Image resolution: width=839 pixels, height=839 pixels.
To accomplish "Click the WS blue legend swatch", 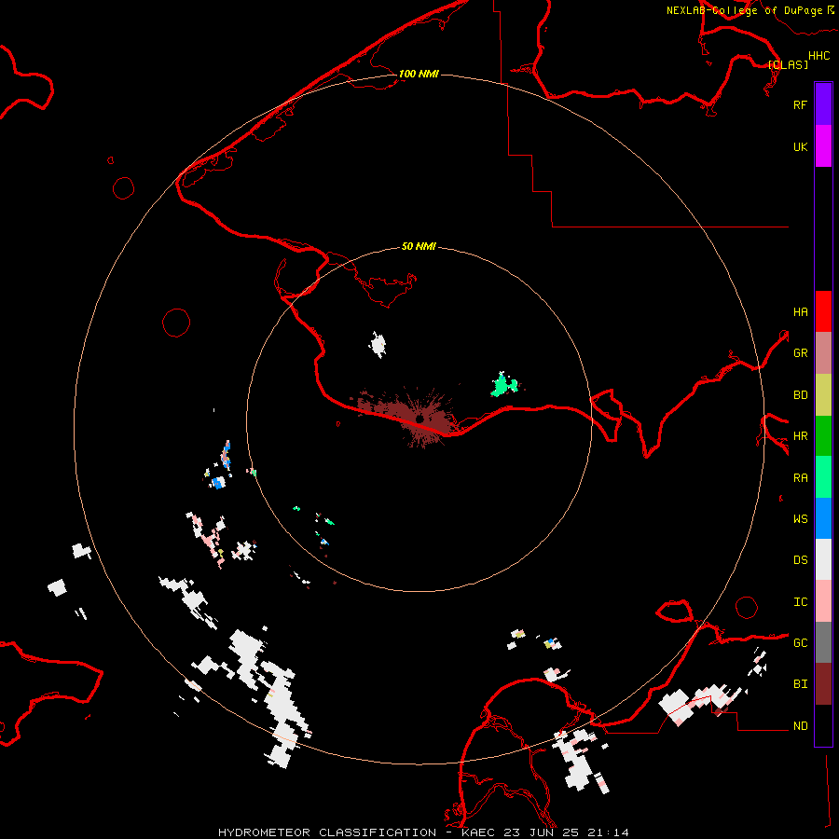I will click(x=823, y=518).
